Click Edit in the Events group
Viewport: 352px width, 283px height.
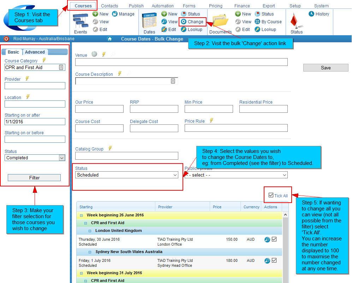pos(100,29)
